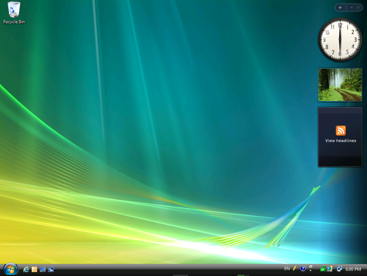Click the Show Desktop Quick Launch icon
The width and height of the screenshot is (367, 276).
[x=42, y=270]
